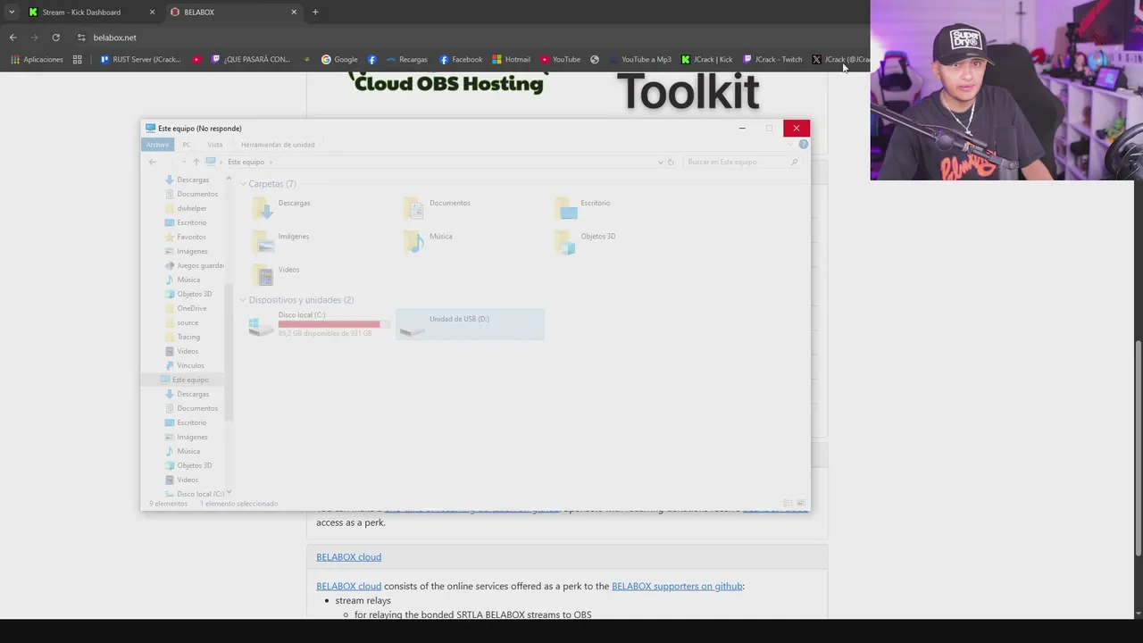Click the Explorer navigation pane scrollbar
Screen dimensions: 1143x643
(x=229, y=353)
